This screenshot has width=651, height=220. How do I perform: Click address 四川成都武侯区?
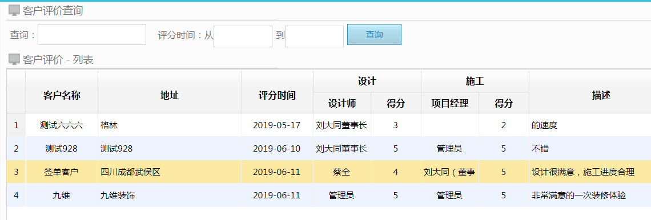pos(130,172)
